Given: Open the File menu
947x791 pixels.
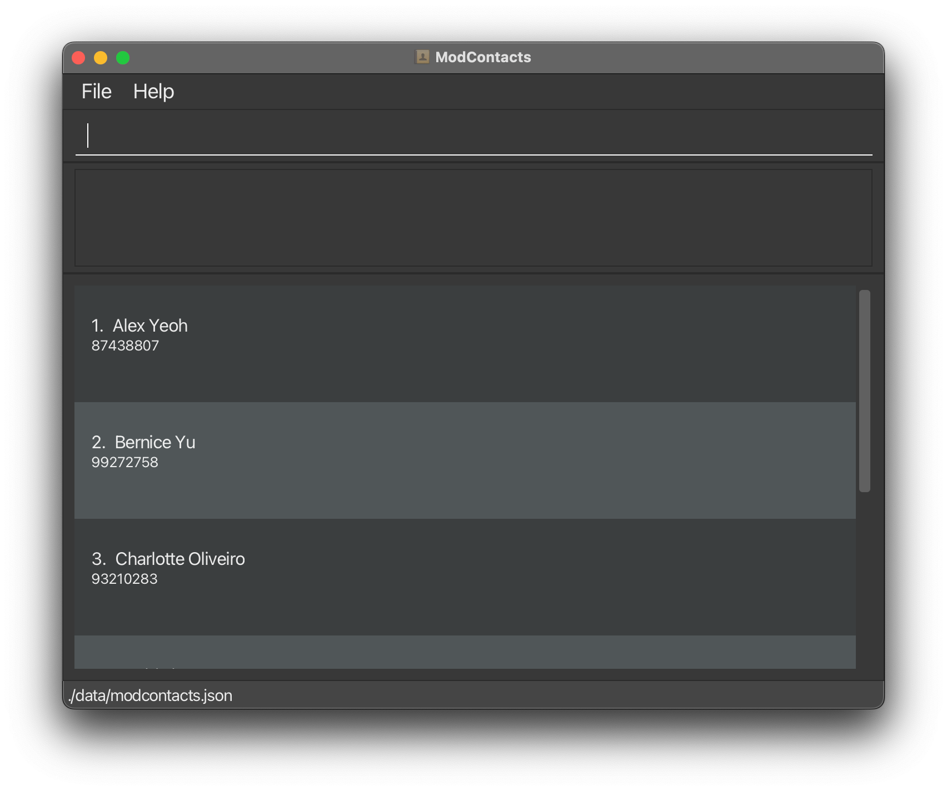Looking at the screenshot, I should (x=97, y=92).
